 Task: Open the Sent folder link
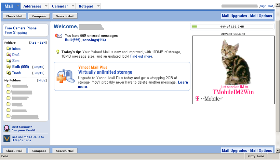pyautogui.click(x=16, y=61)
